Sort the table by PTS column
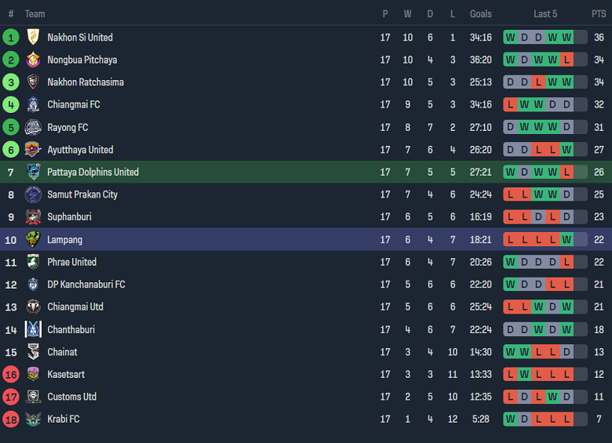 (599, 14)
